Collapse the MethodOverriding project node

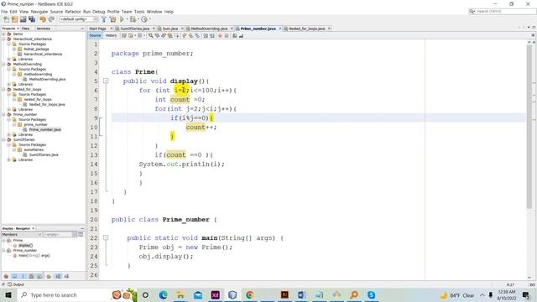(x=3, y=64)
